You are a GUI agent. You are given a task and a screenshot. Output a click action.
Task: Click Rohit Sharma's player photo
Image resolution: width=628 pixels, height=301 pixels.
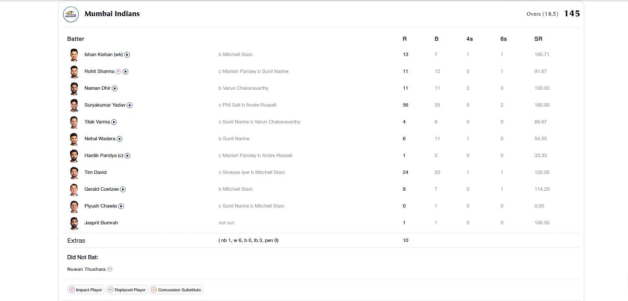point(74,72)
